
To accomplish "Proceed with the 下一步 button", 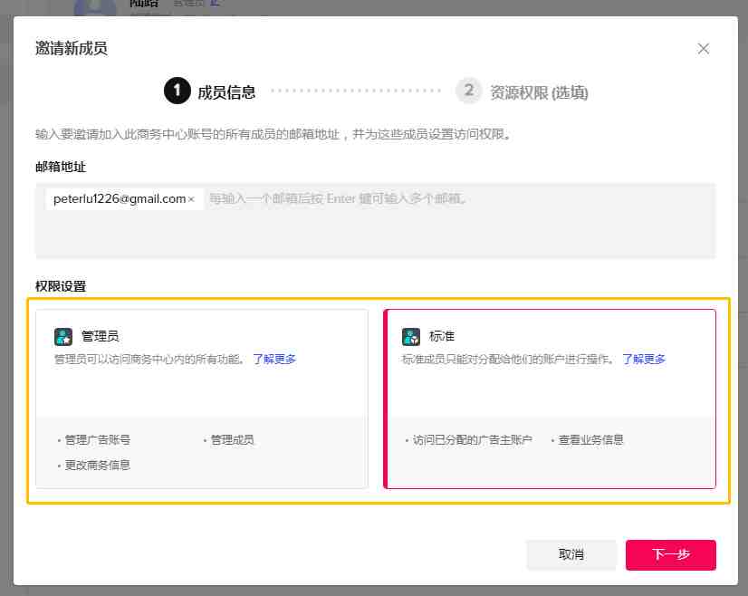I will [x=670, y=554].
